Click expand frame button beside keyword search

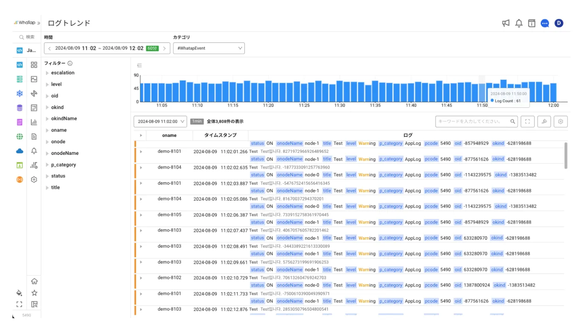(527, 122)
